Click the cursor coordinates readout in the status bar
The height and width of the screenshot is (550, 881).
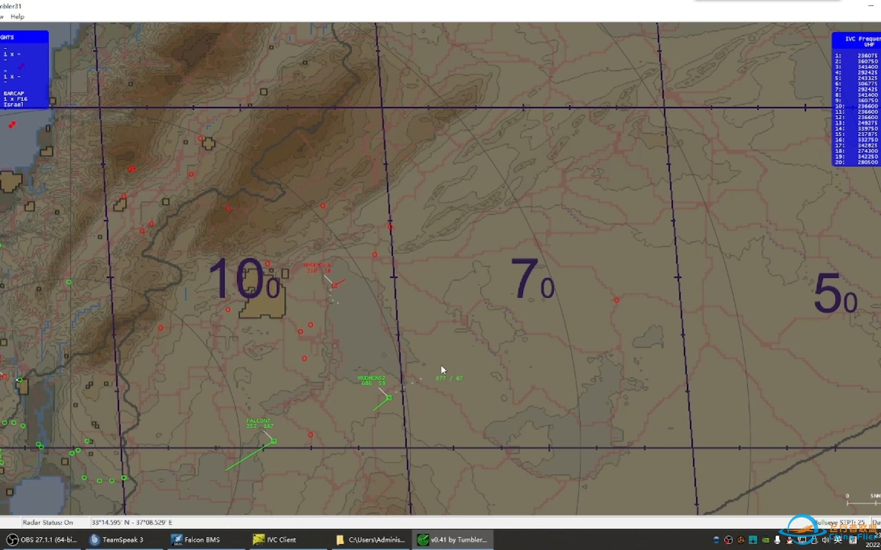(x=132, y=522)
